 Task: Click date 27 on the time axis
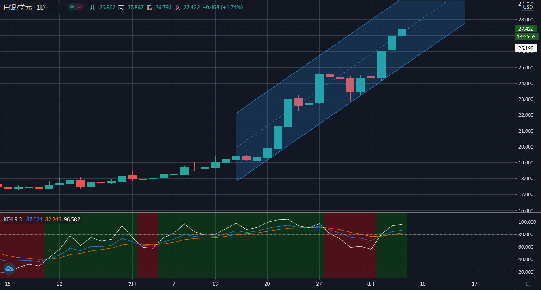coord(319,284)
